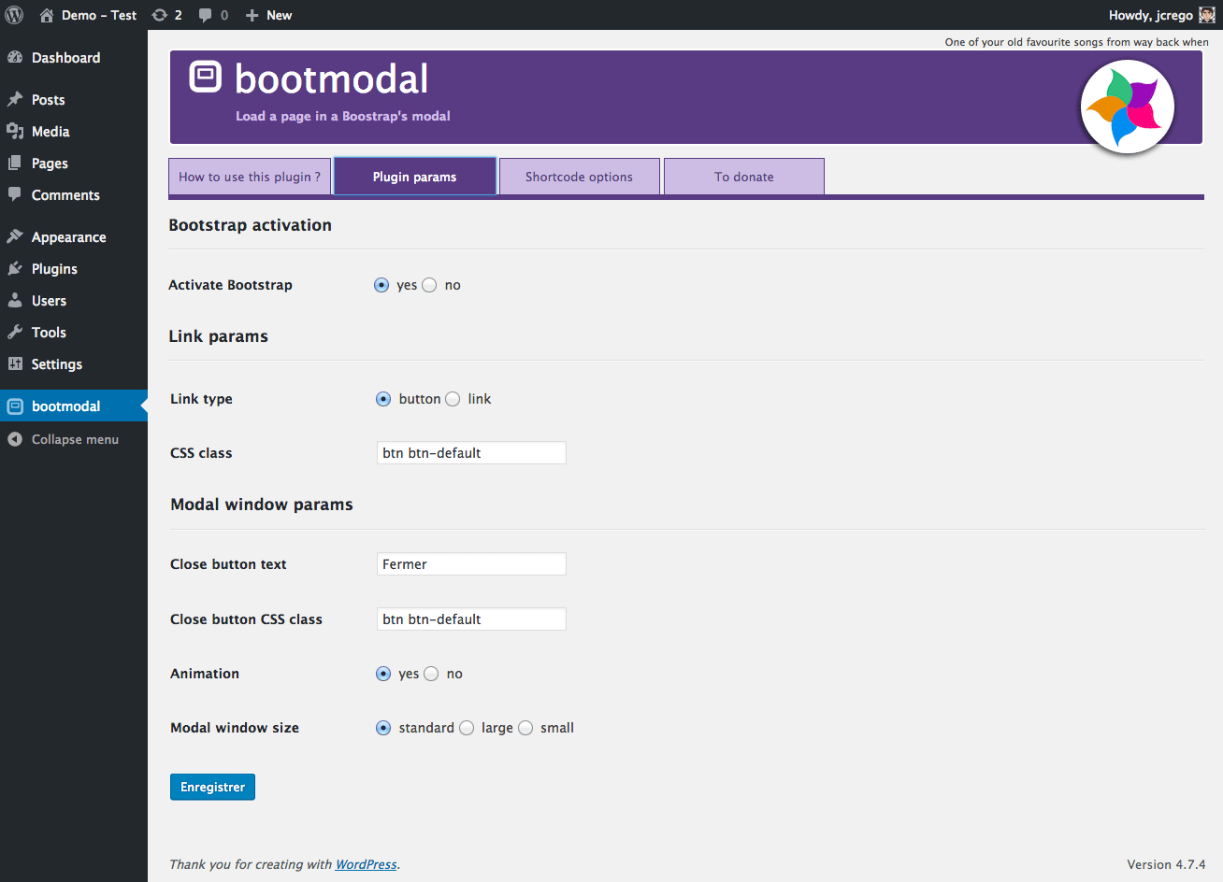The image size is (1223, 882).
Task: Click the Bootstrap activation heading
Action: tap(250, 225)
